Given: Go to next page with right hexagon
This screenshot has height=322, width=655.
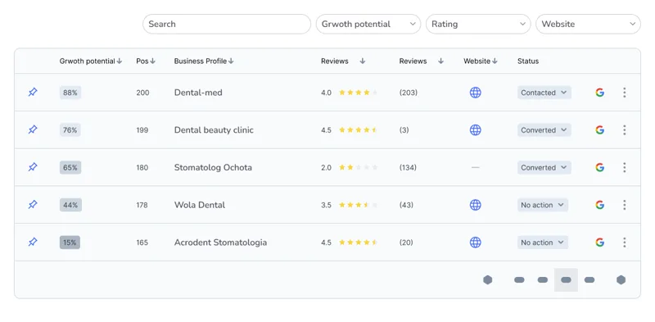Looking at the screenshot, I should point(621,279).
